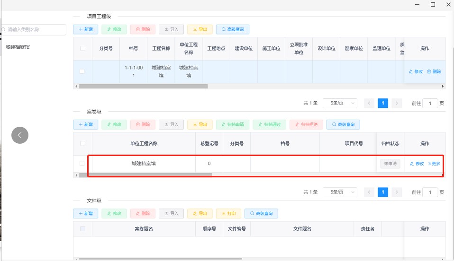This screenshot has height=261, width=454.
Task: Tick the 城建档案馆 案卷 row checkbox
Action: coord(82,163)
